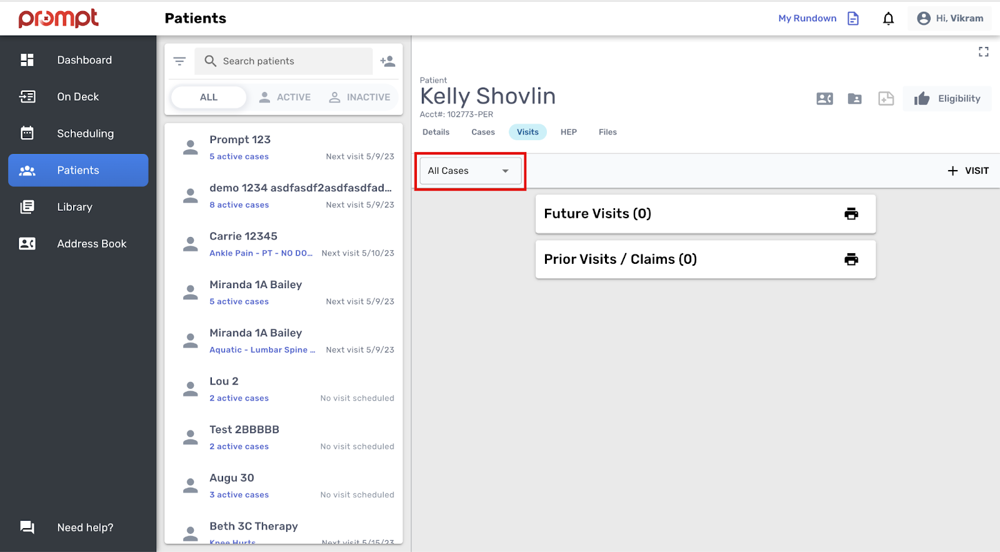Screen dimensions: 1000x552
Task: Open the Hi, Vikram user menu
Action: click(950, 19)
